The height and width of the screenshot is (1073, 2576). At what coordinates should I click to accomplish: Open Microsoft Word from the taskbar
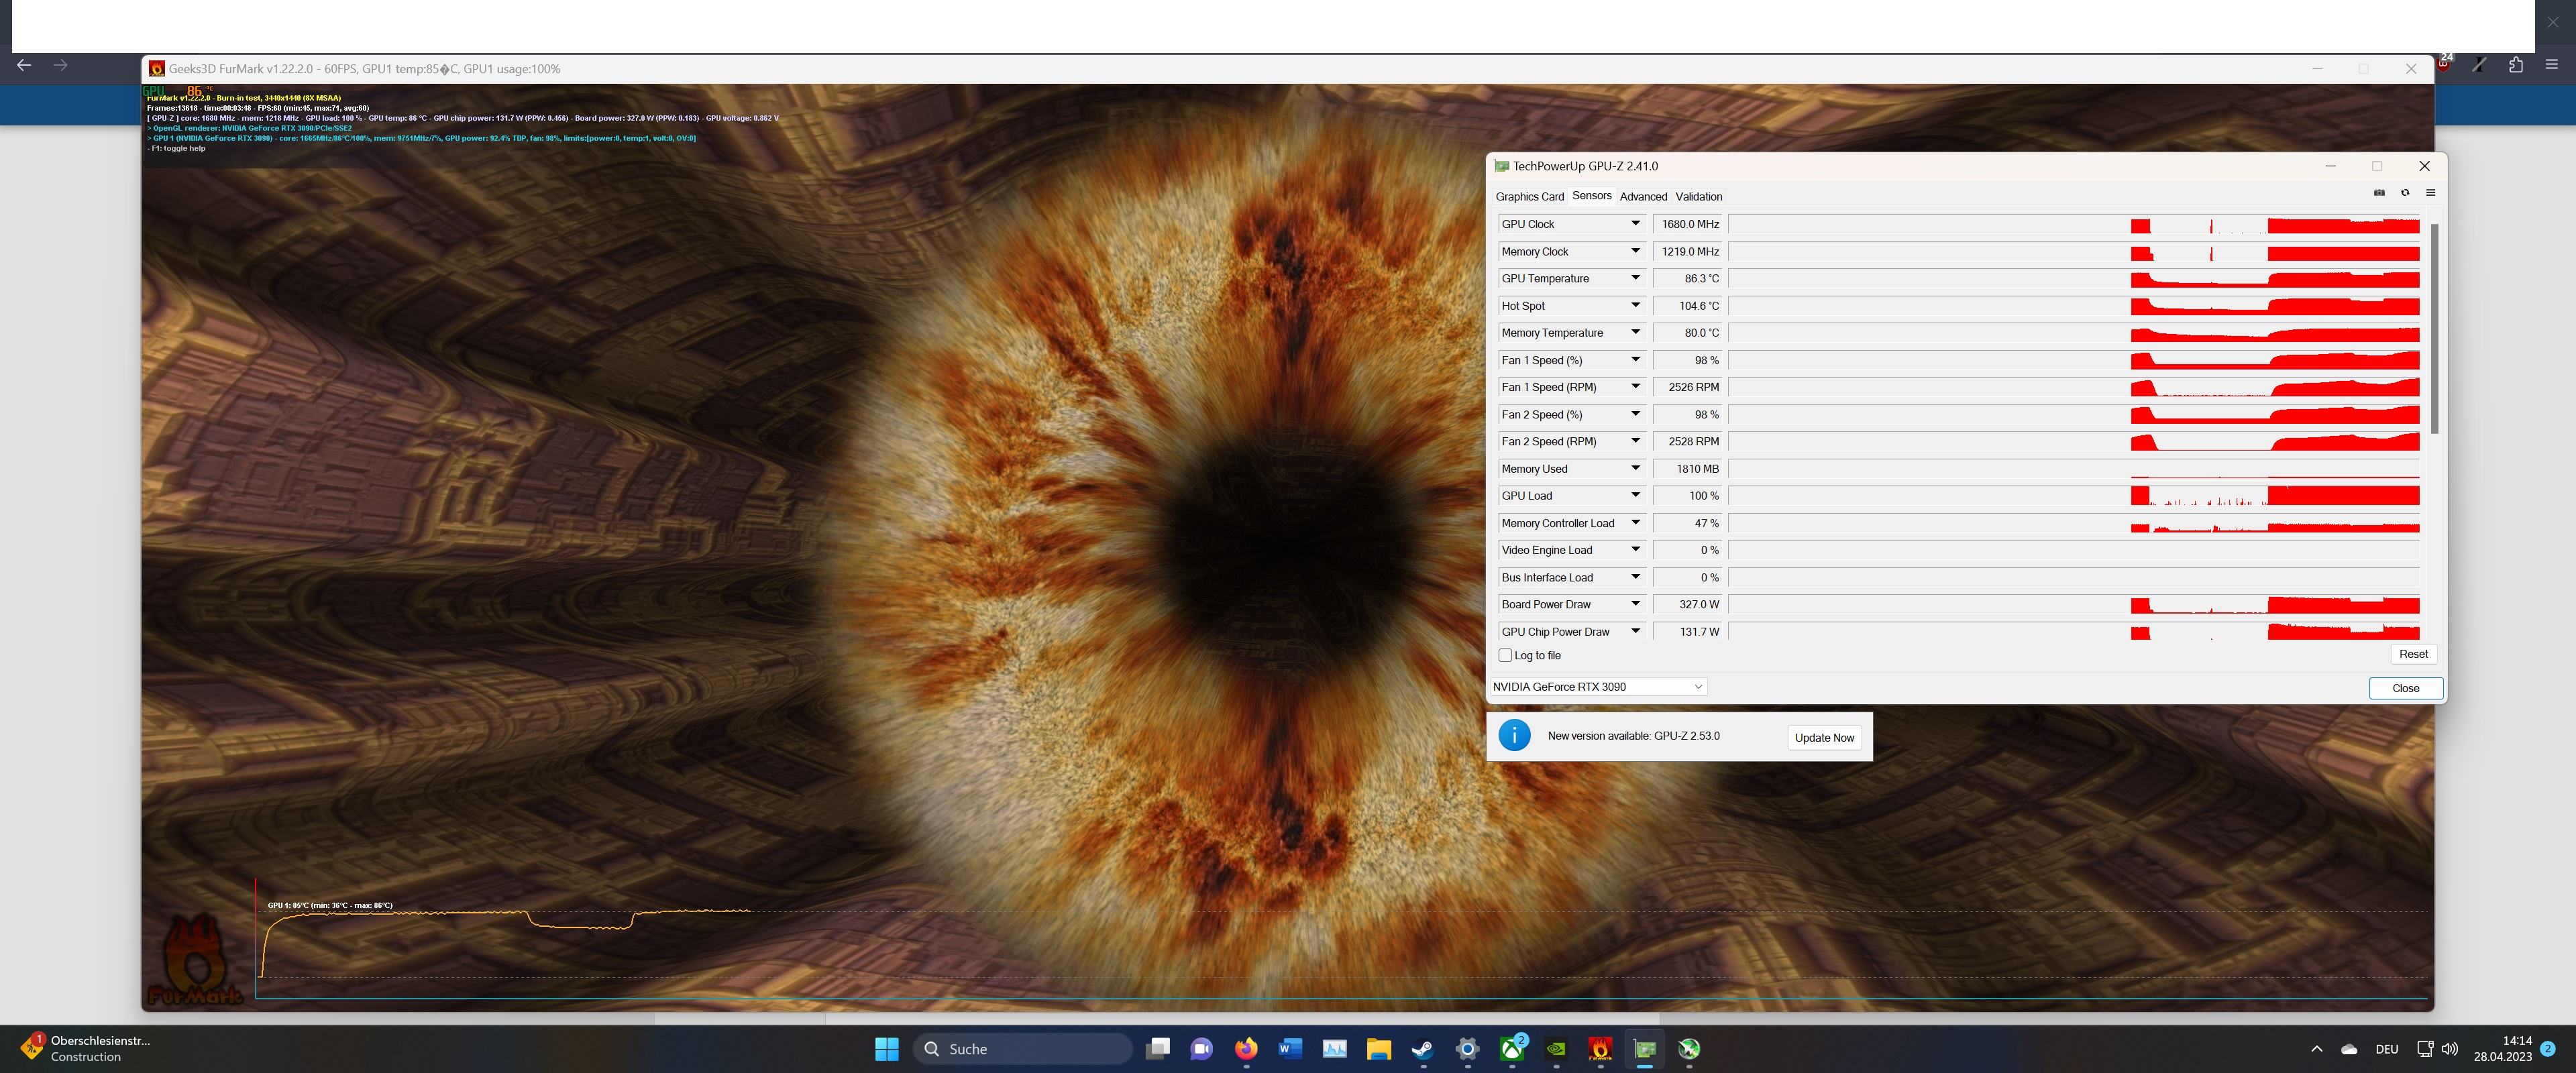tap(1290, 1048)
